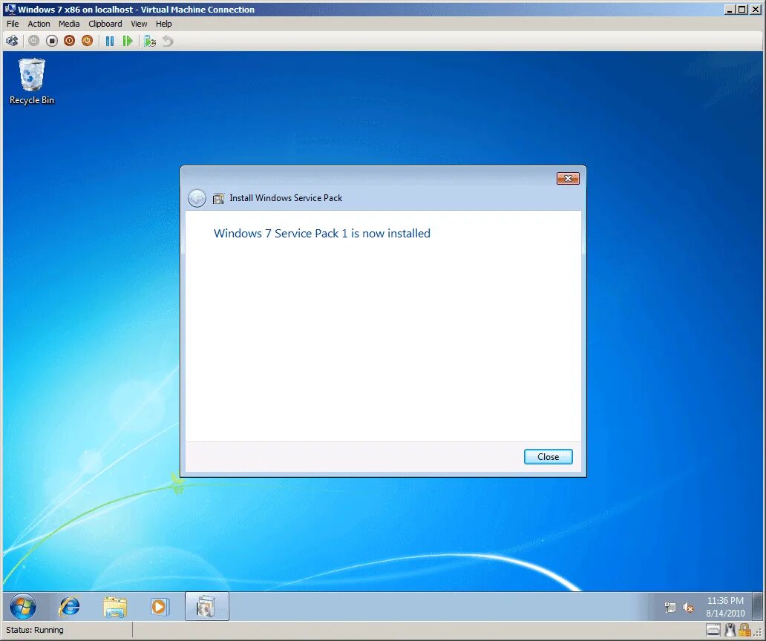Click the taskbar clock showing 11:36 PM
Screen dimensions: 766x641
point(725,607)
